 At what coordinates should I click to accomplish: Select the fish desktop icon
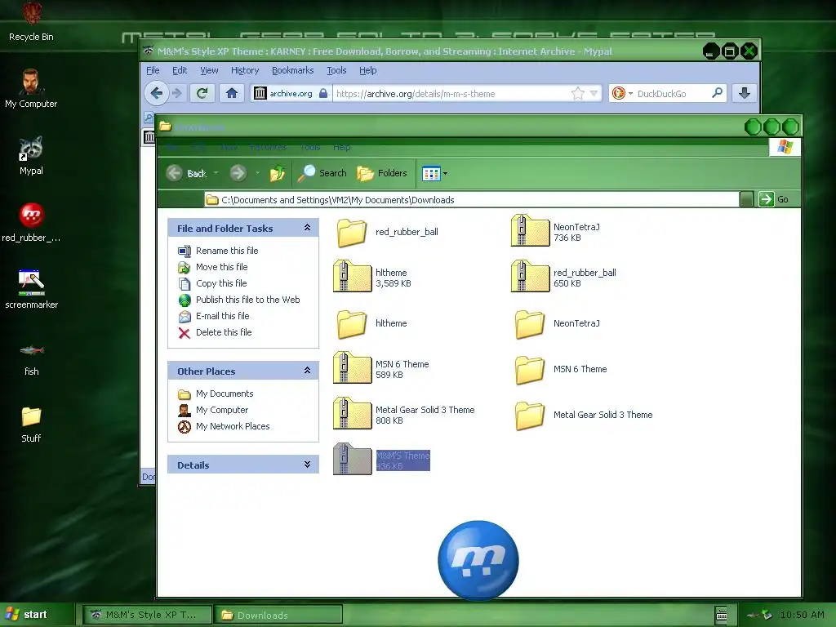click(x=32, y=359)
